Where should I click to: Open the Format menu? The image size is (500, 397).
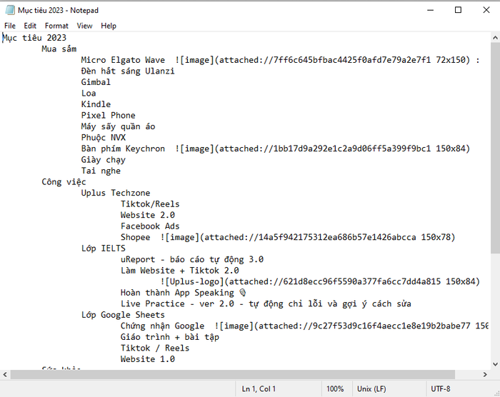tap(56, 26)
